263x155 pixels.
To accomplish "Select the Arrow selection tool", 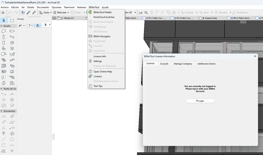I will tap(4, 20).
